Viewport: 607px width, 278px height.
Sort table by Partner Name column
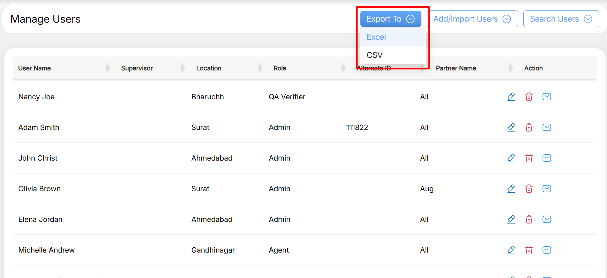tap(510, 68)
